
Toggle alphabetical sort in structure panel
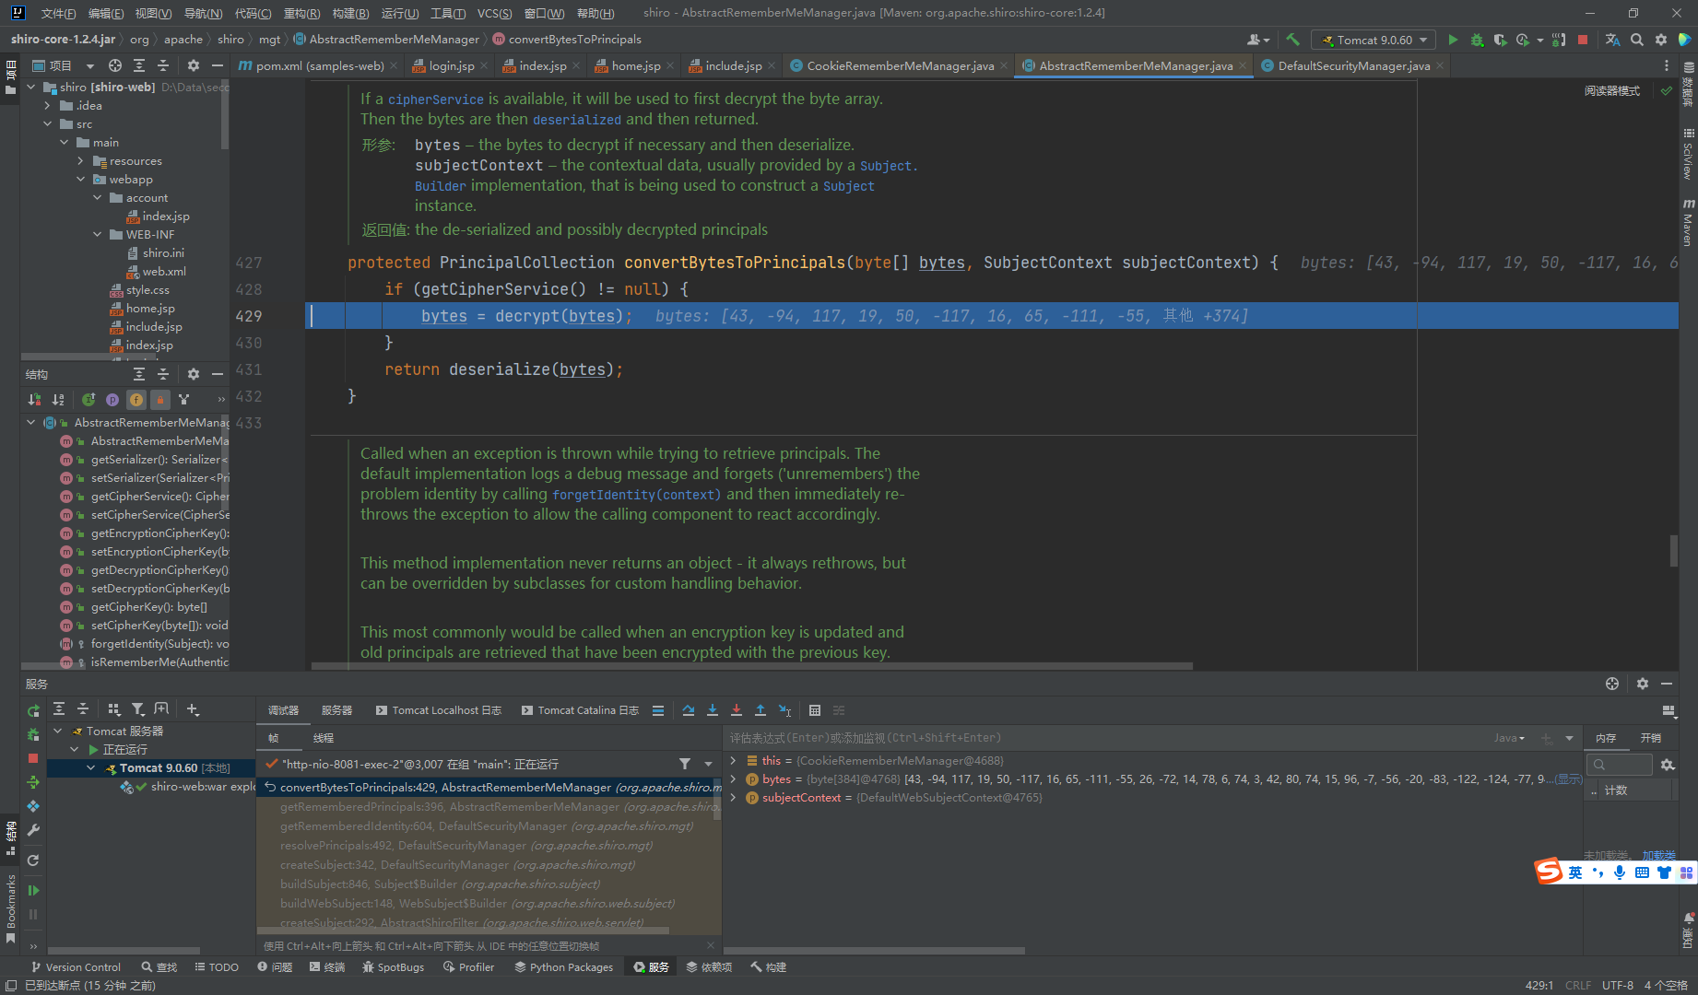(58, 399)
